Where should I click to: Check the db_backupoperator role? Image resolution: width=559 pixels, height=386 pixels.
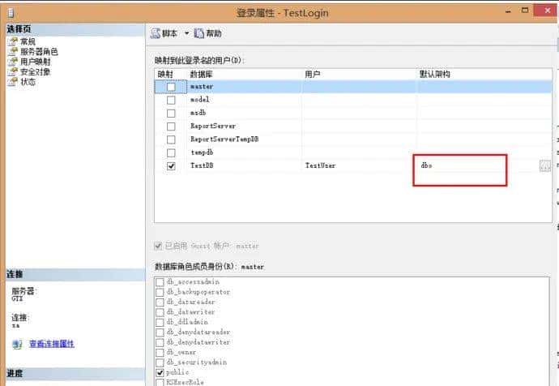click(160, 292)
